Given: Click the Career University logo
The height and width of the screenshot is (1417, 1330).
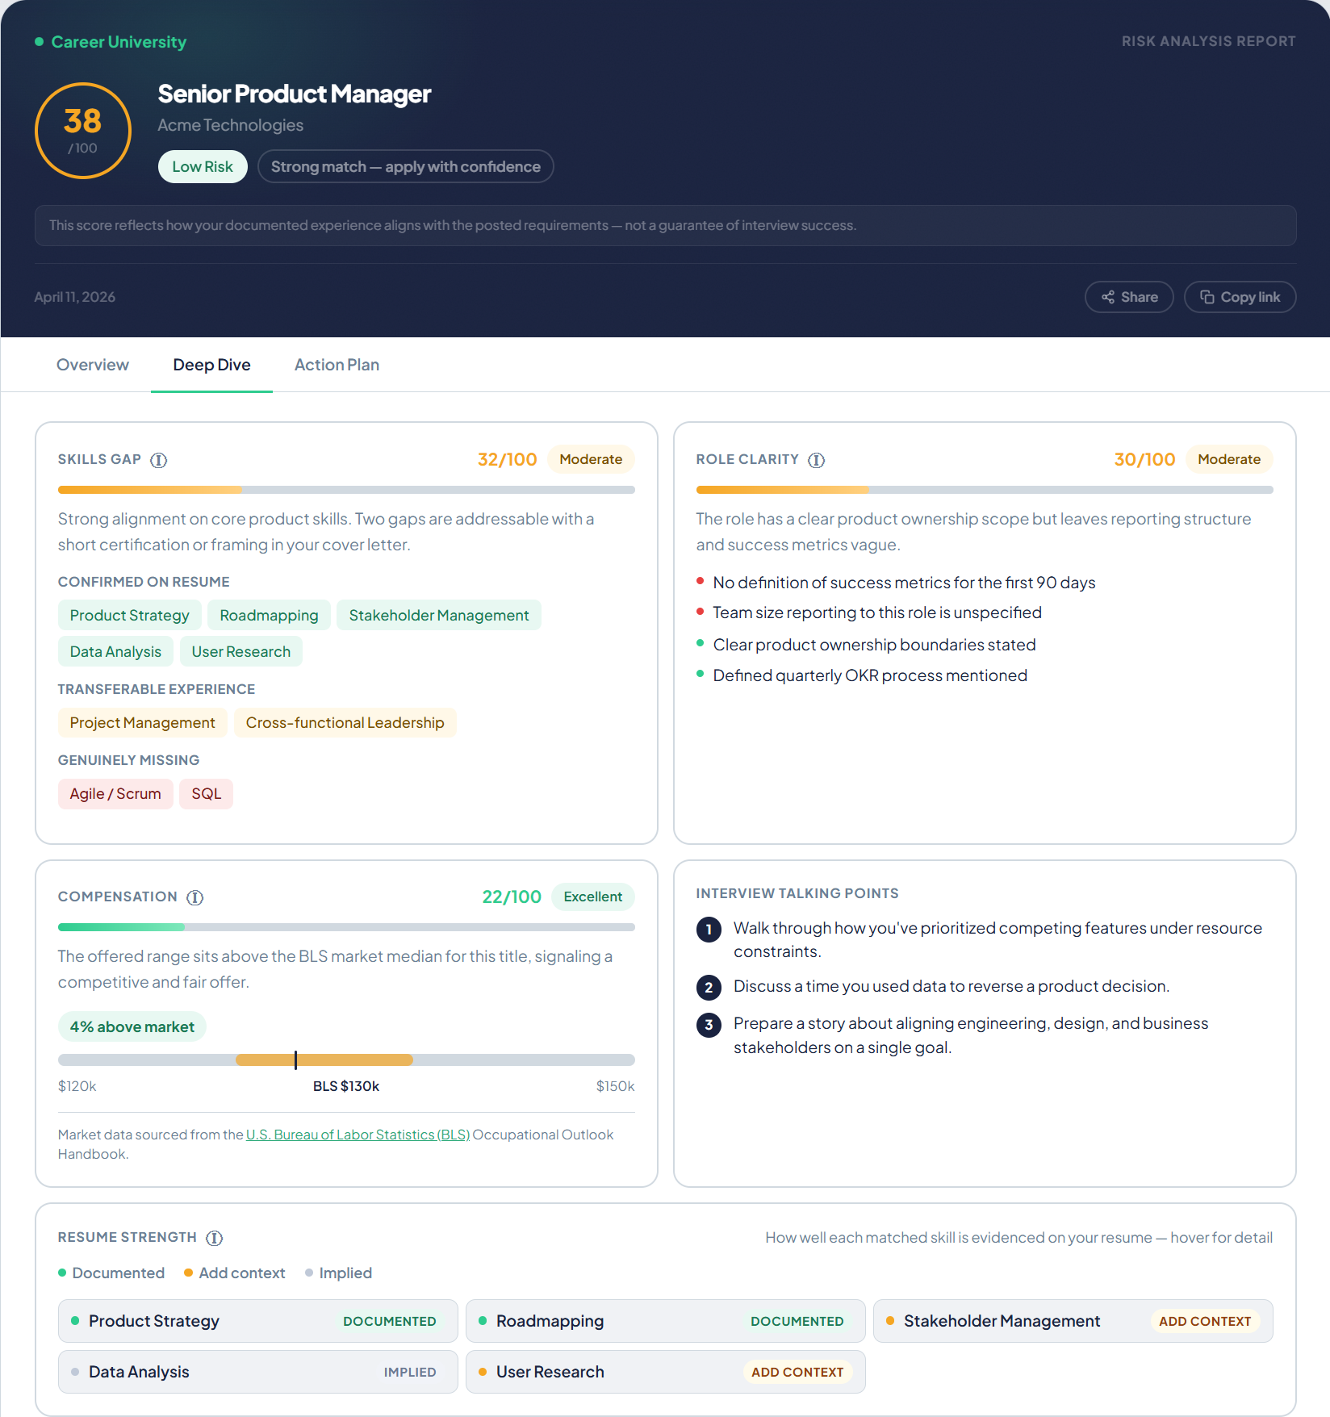Looking at the screenshot, I should pyautogui.click(x=111, y=42).
